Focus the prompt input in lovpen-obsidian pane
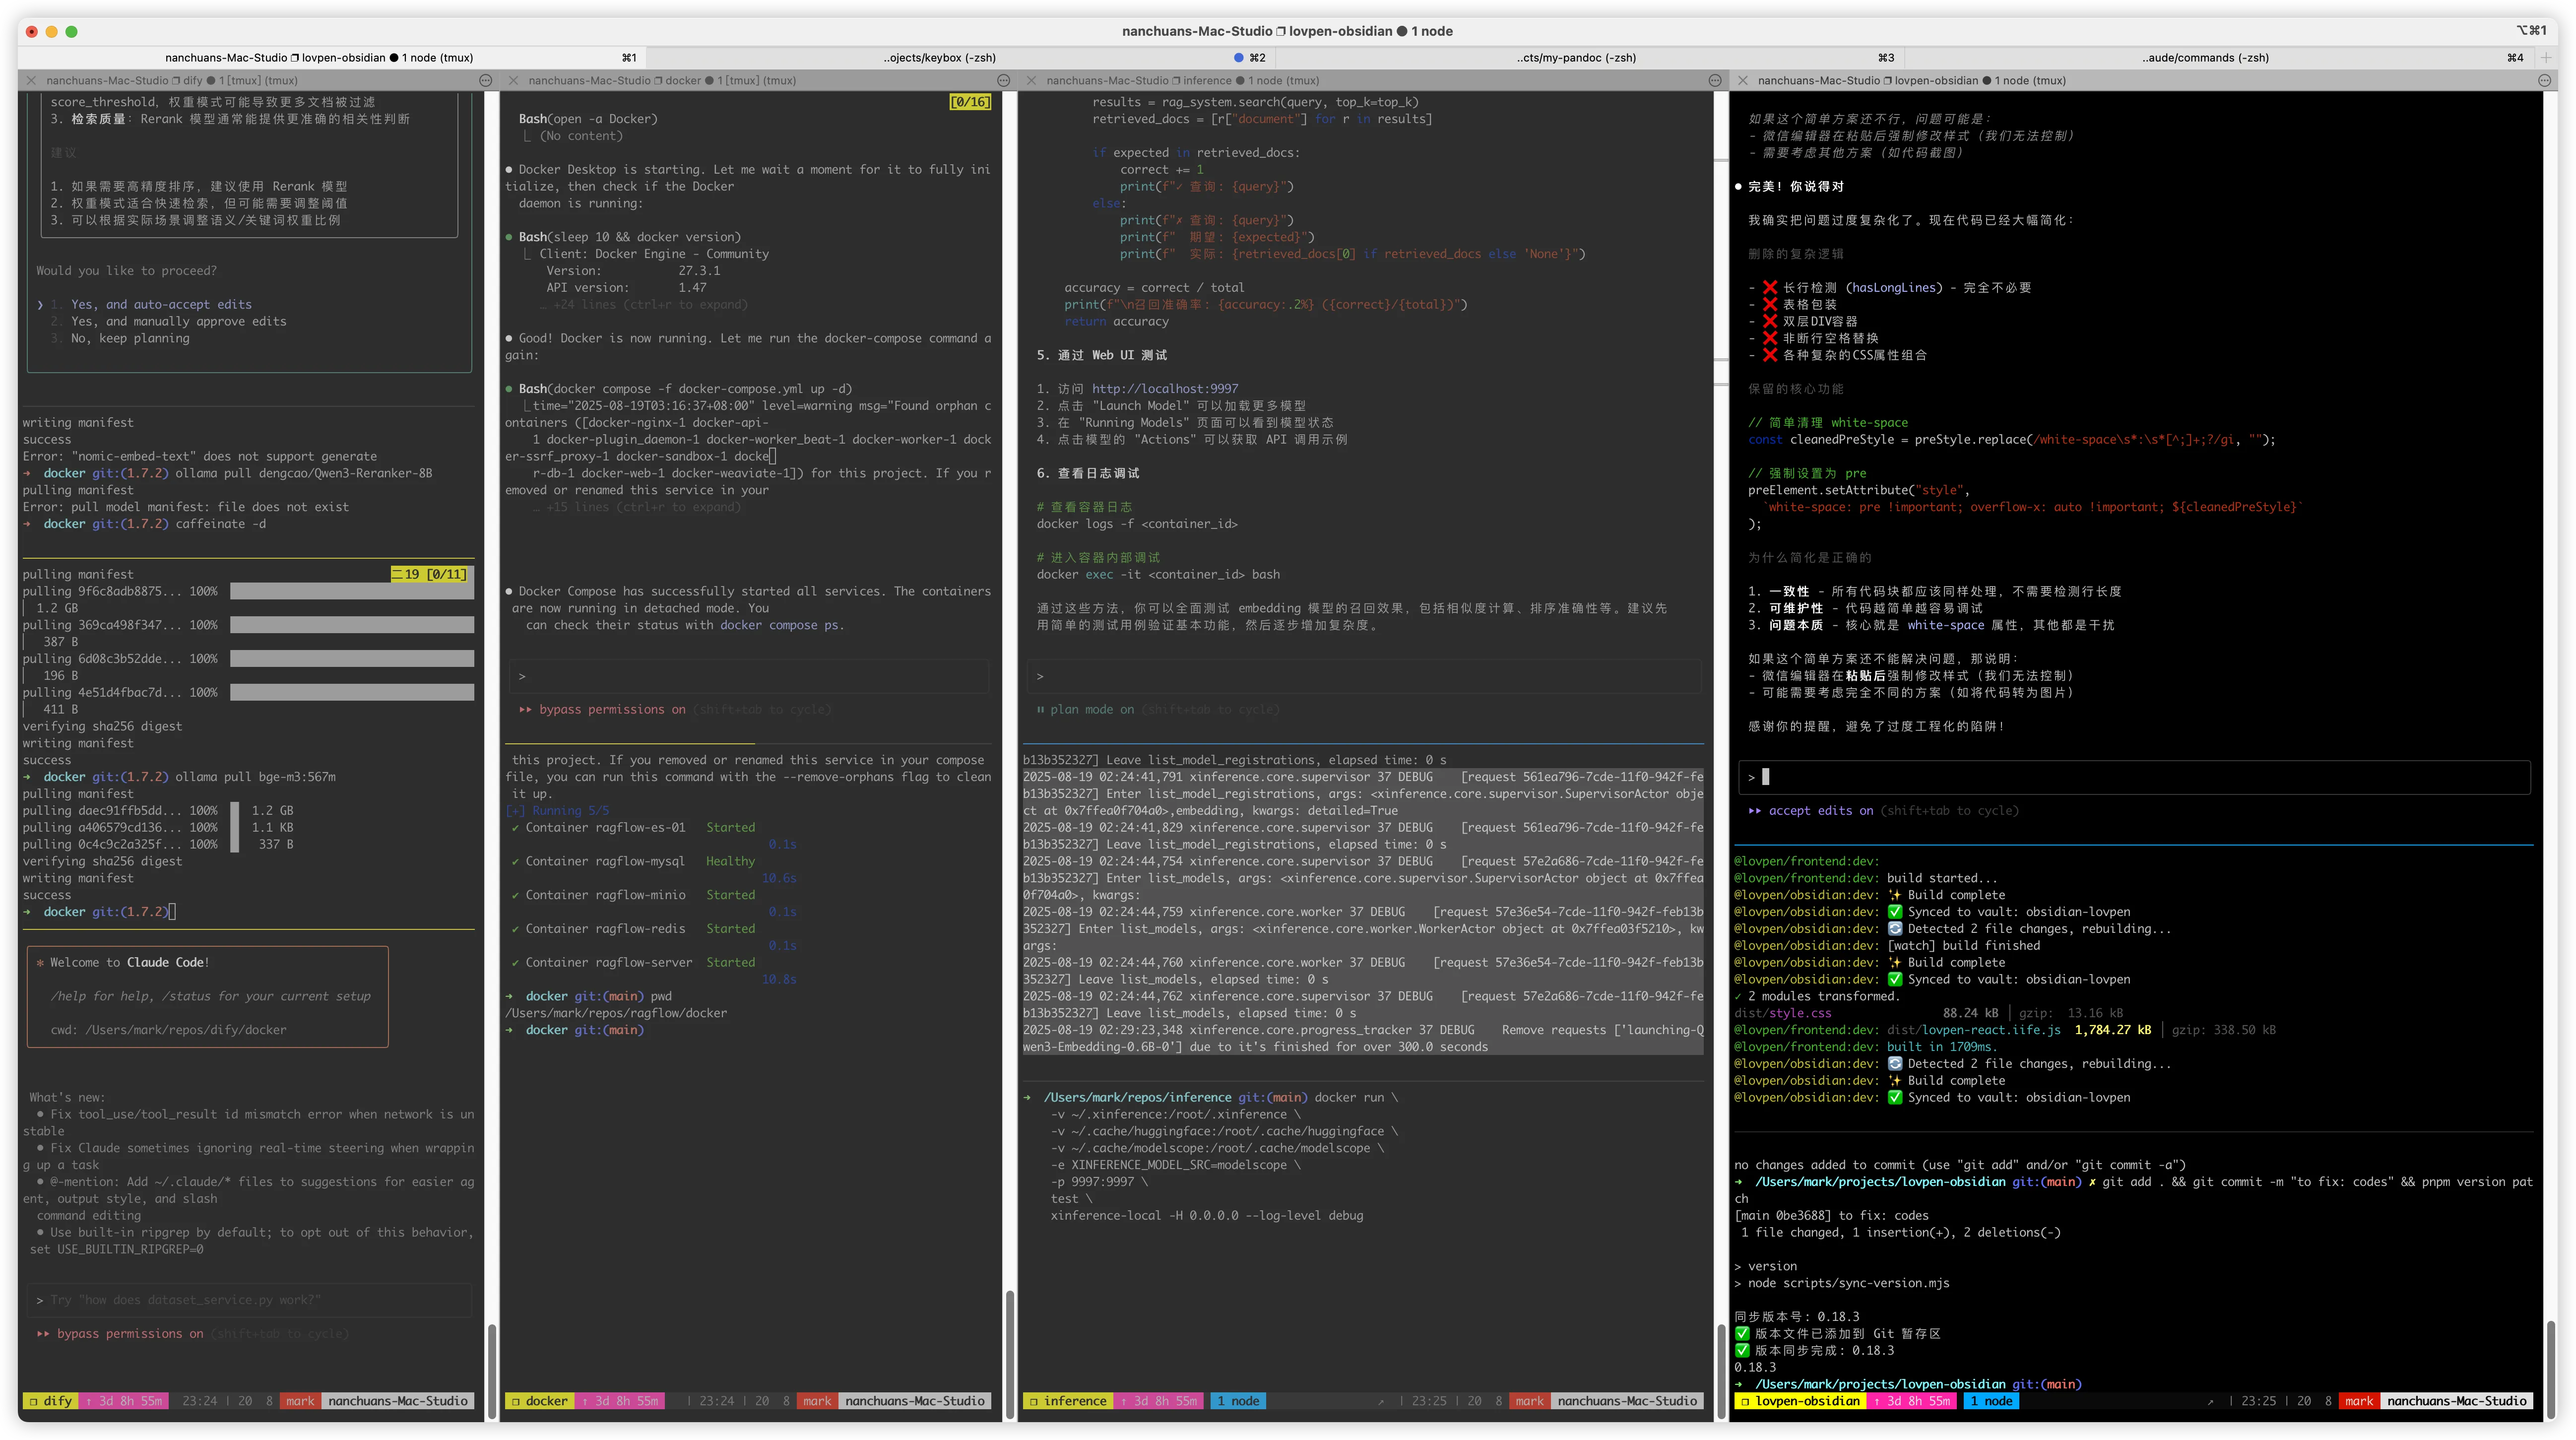This screenshot has width=2576, height=1440. pos(2135,778)
